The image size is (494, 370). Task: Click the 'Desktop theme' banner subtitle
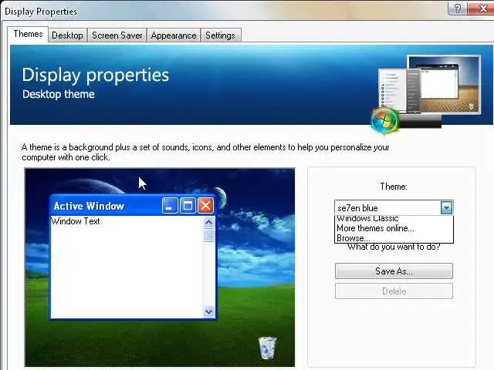[x=59, y=94]
